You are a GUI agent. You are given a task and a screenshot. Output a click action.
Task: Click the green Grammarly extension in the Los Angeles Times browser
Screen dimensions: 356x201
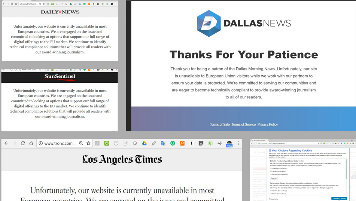pyautogui.click(x=173, y=143)
